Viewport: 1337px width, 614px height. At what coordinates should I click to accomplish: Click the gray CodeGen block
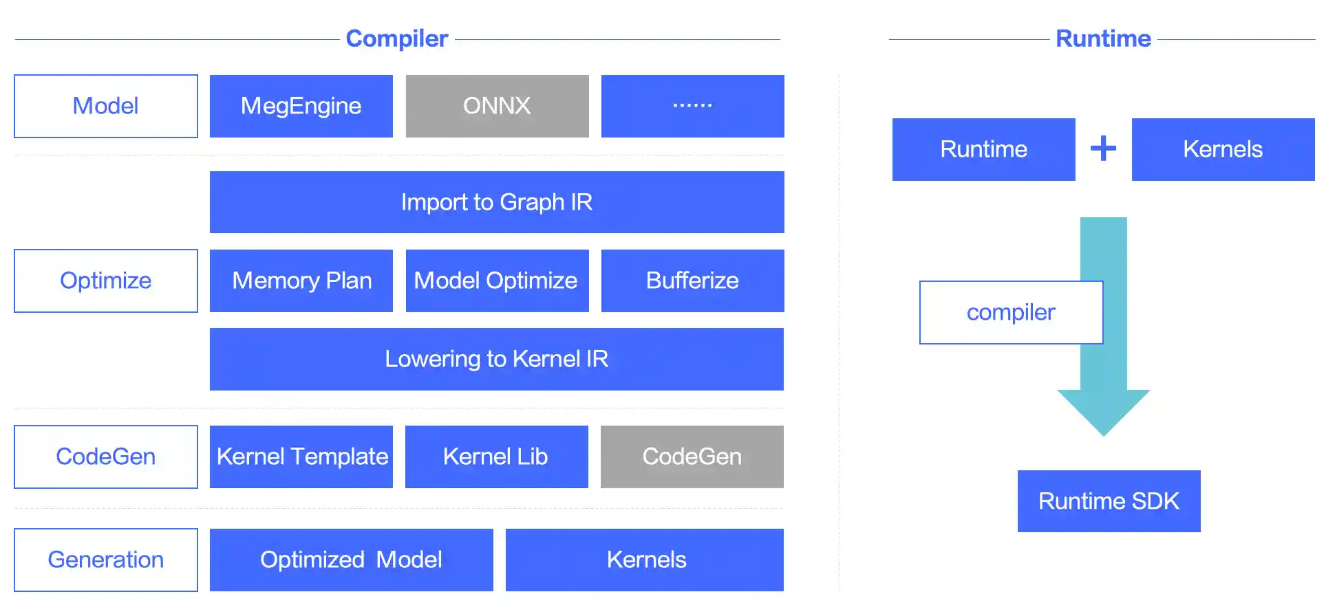click(692, 457)
